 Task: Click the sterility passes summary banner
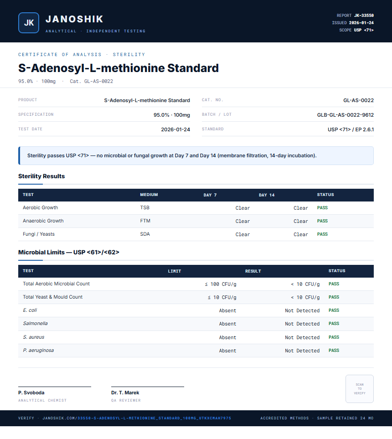196,155
